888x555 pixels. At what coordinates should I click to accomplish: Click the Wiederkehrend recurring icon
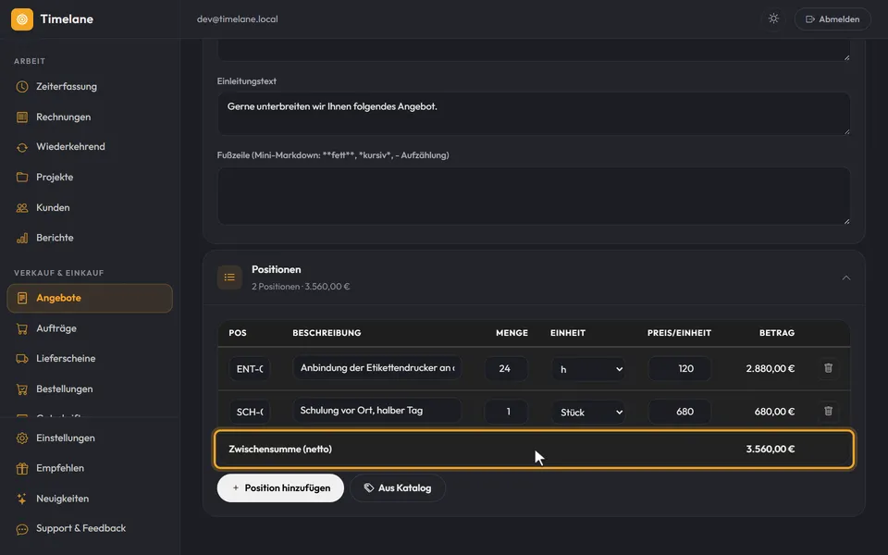[x=22, y=147]
